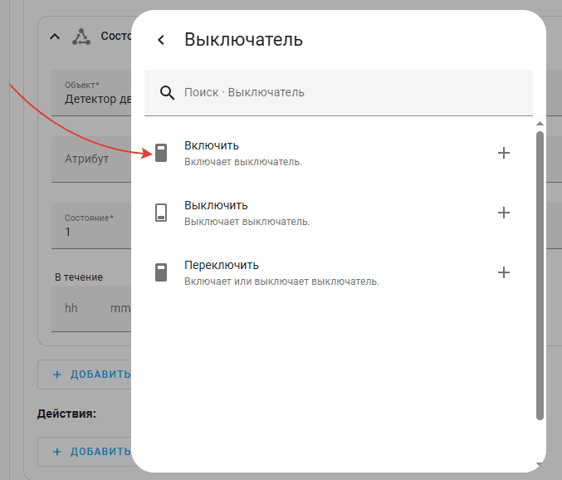Open the Объект entity dropdown field

pos(91,93)
